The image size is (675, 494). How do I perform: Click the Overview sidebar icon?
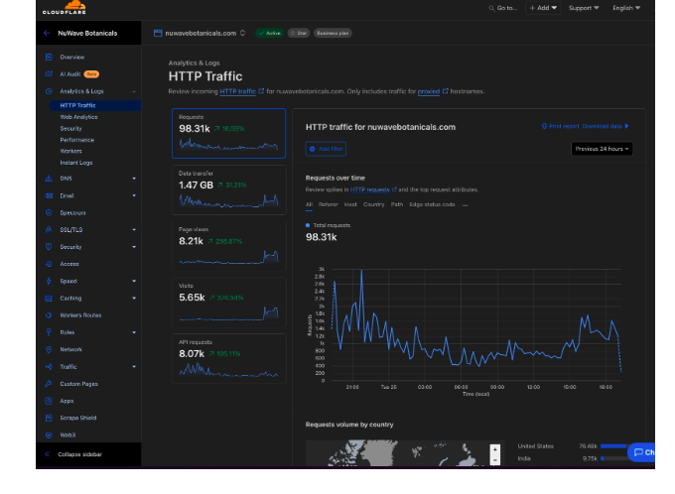(49, 57)
